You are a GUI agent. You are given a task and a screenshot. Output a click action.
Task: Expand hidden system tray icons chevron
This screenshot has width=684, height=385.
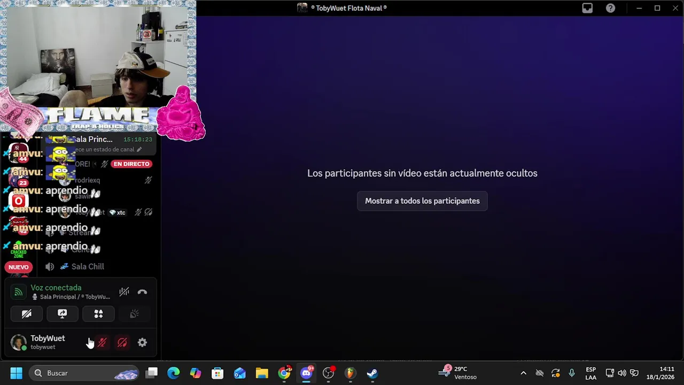(x=523, y=373)
